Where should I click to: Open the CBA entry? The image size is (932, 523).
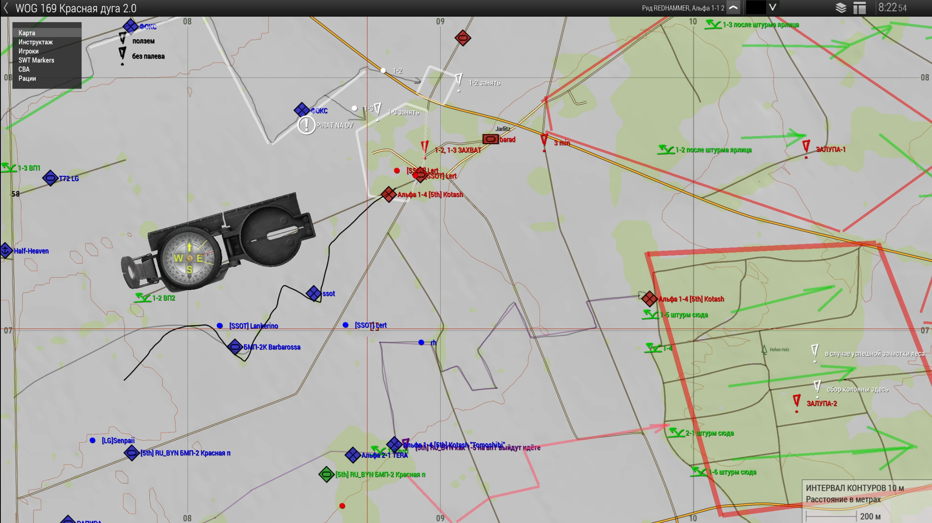coord(24,69)
